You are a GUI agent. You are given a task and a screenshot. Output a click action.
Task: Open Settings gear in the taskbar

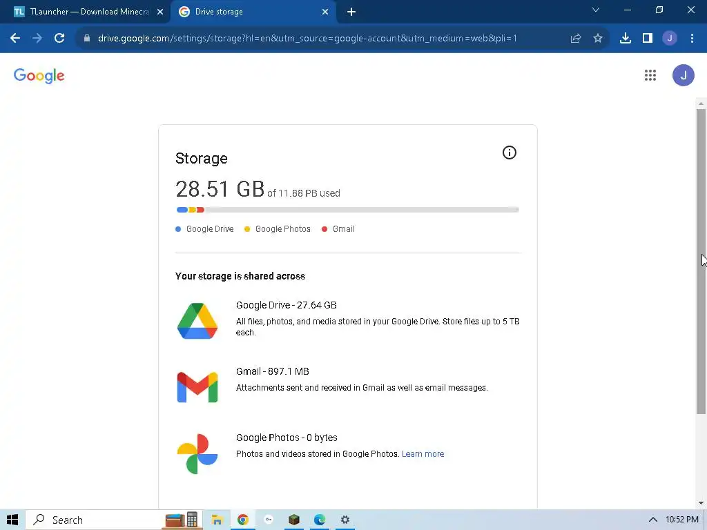point(345,520)
